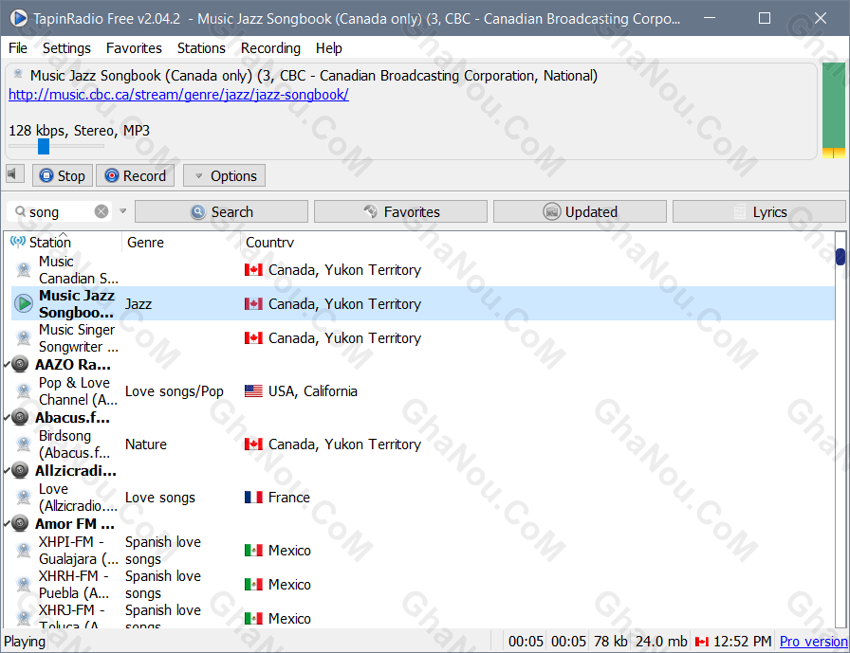Sort by the Station column header
Image resolution: width=850 pixels, height=653 pixels.
pos(63,242)
